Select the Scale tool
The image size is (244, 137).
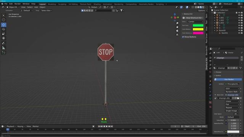tap(3, 34)
